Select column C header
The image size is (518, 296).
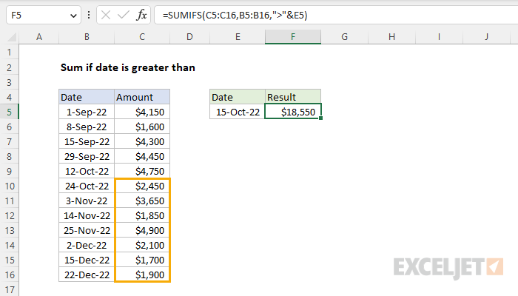(x=142, y=37)
